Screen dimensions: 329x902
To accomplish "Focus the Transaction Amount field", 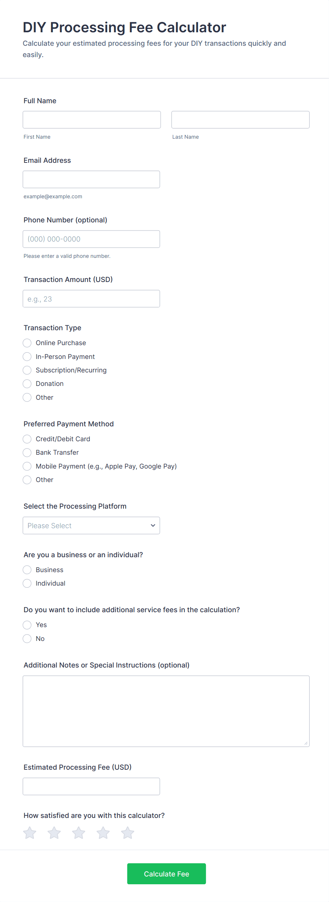I will coord(91,299).
